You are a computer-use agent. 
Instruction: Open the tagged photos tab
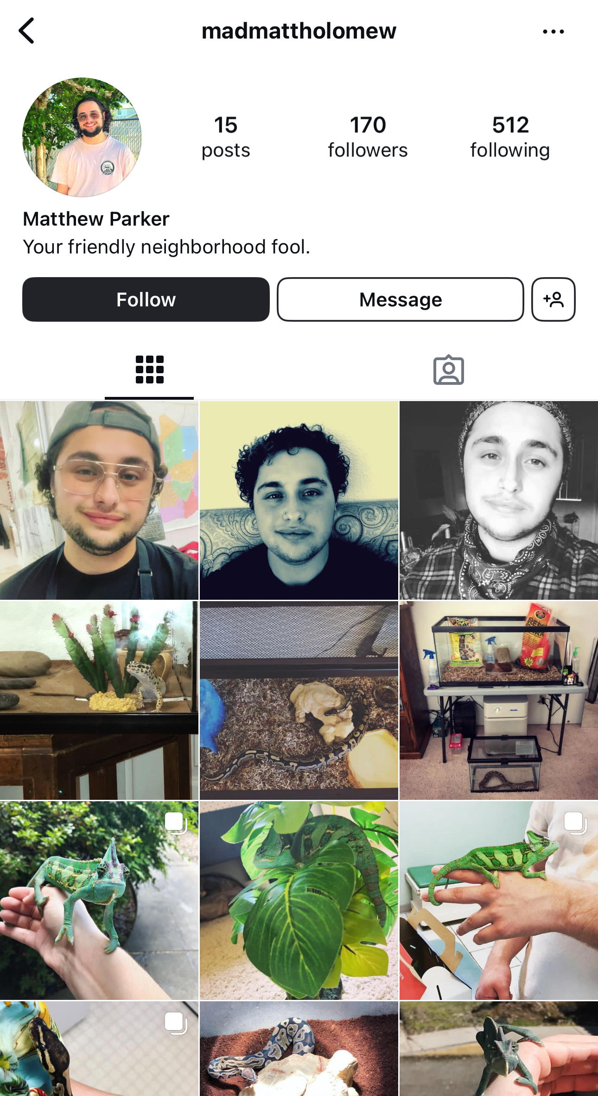448,370
